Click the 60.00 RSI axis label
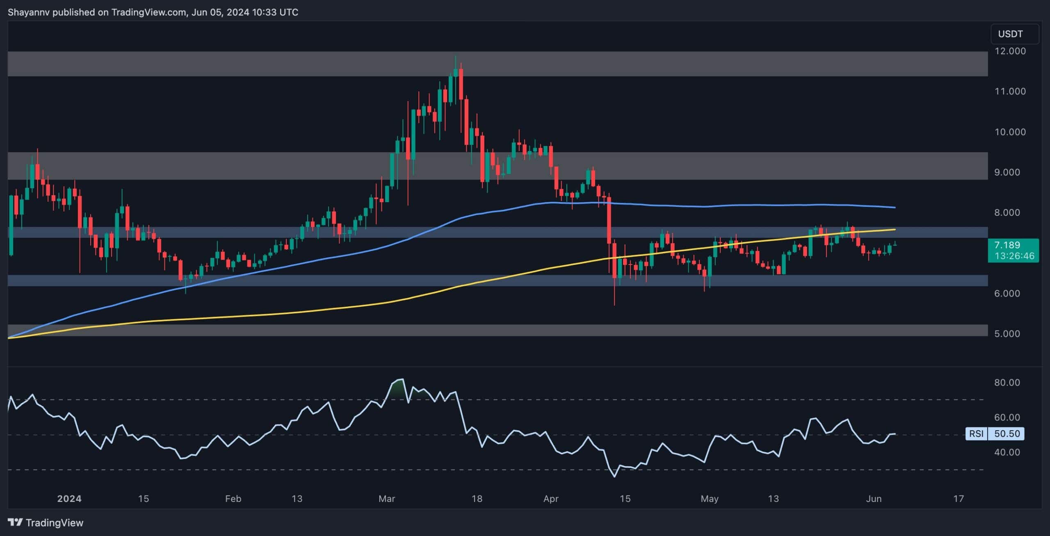 1007,417
